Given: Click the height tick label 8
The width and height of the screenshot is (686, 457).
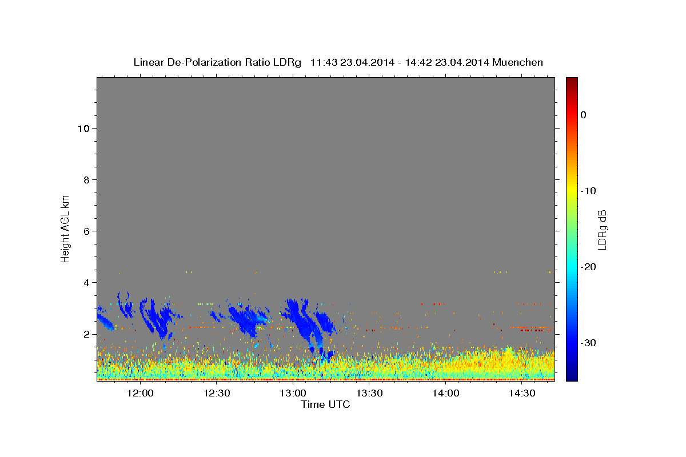Looking at the screenshot, I should click(x=86, y=179).
